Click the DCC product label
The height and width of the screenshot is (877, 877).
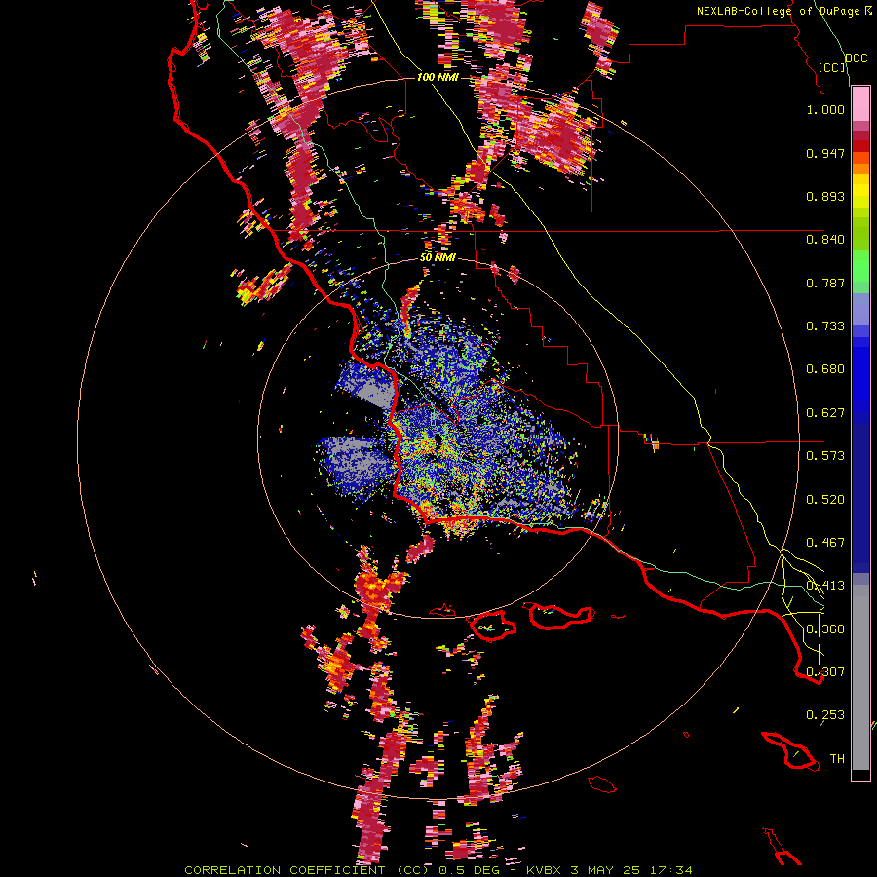pyautogui.click(x=856, y=58)
